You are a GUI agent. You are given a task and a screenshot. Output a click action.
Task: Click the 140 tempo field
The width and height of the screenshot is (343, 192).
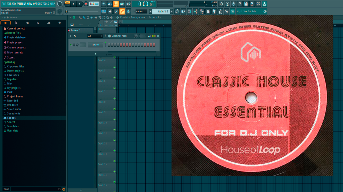tap(94, 4)
